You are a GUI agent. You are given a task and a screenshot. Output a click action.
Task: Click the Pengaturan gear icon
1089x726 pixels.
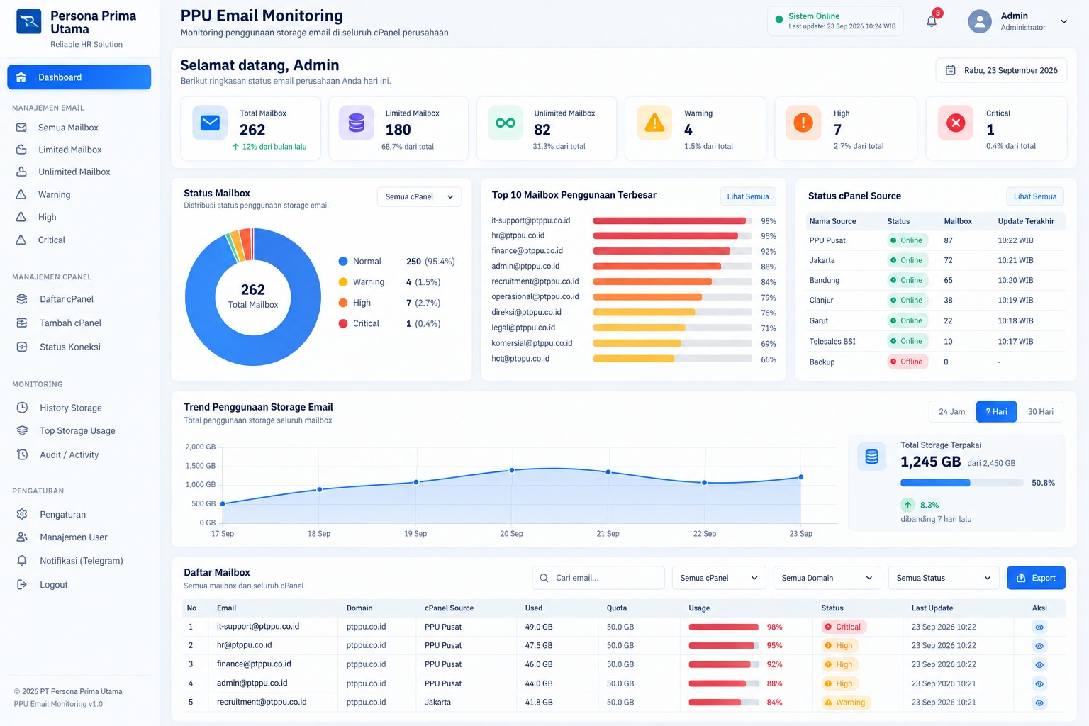click(22, 514)
